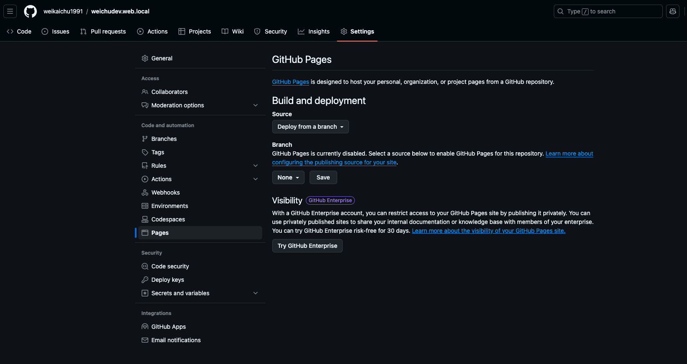Click the Security shield icon in top nav
This screenshot has width=687, height=364.
pos(257,31)
